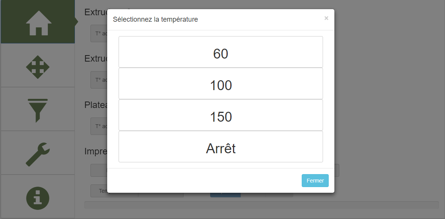Click the Plateau section heading

[x=96, y=105]
